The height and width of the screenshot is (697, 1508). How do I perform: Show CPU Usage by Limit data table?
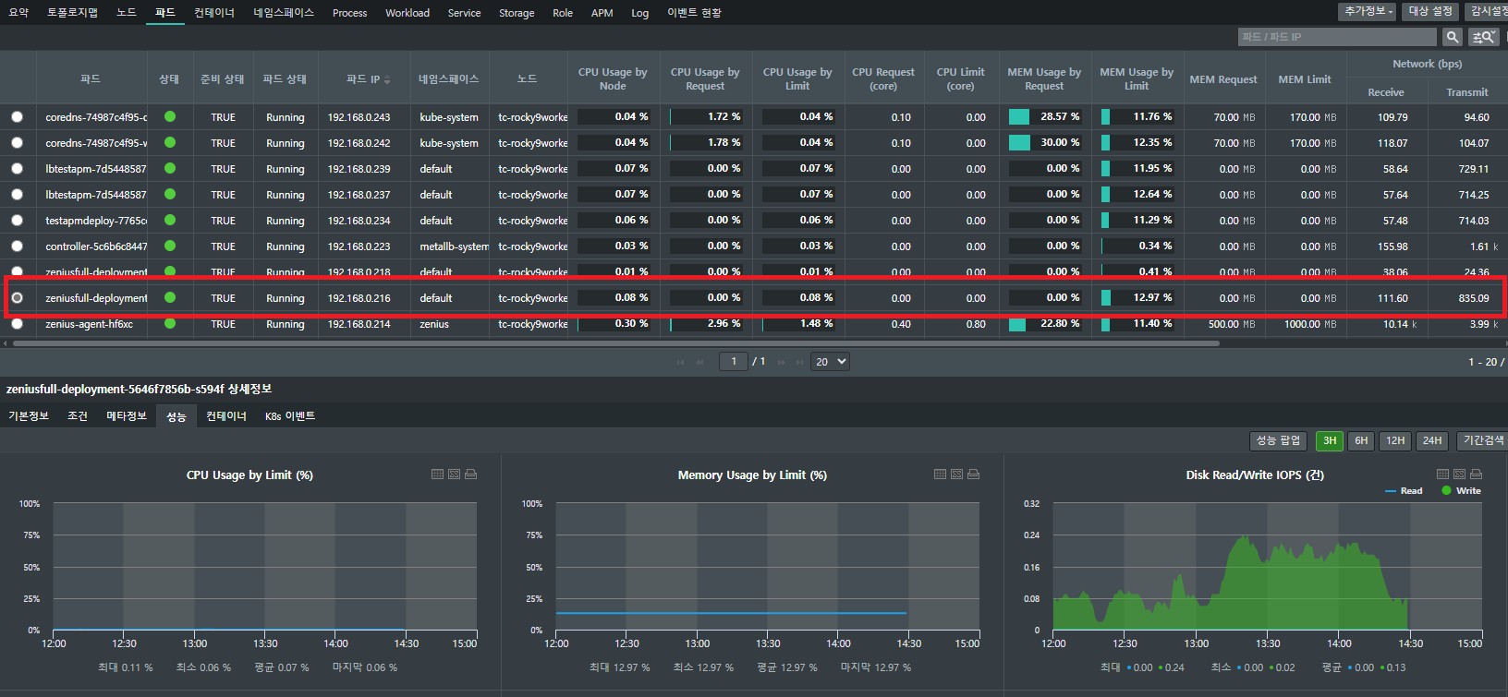[437, 475]
